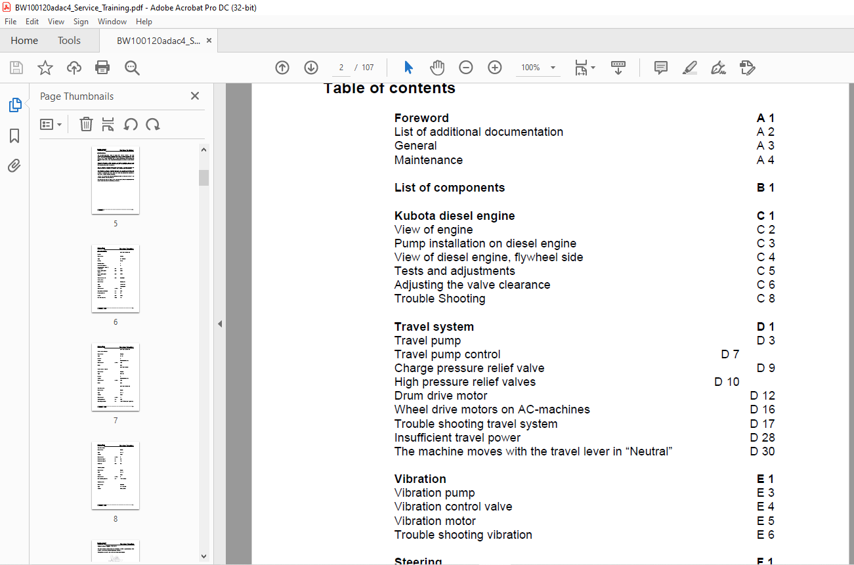Open the Attachments paperclip panel
The height and width of the screenshot is (565, 854).
click(x=14, y=166)
